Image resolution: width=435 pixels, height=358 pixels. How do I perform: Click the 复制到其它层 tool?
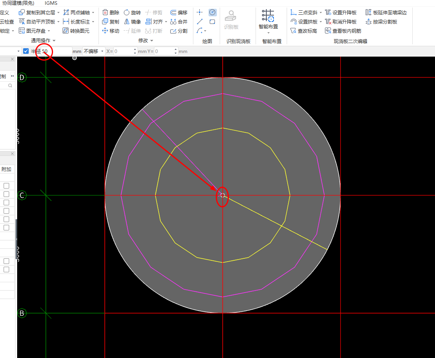pyautogui.click(x=37, y=12)
